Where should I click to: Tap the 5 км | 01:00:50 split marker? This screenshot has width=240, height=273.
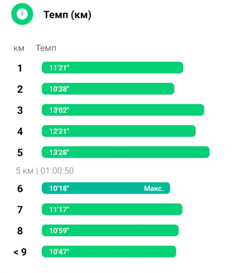[x=45, y=171]
